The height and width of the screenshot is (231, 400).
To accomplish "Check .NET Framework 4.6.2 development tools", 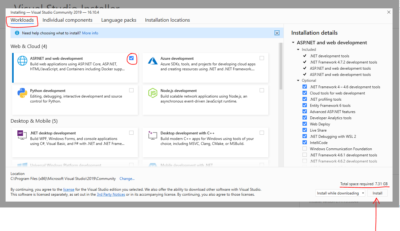I will point(305,161).
